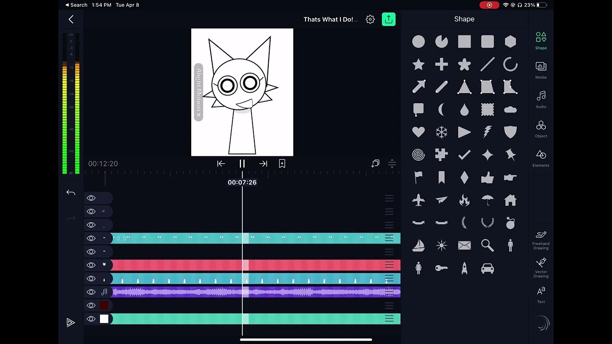612x344 pixels.
Task: Select the heart shape
Action: [x=418, y=132]
